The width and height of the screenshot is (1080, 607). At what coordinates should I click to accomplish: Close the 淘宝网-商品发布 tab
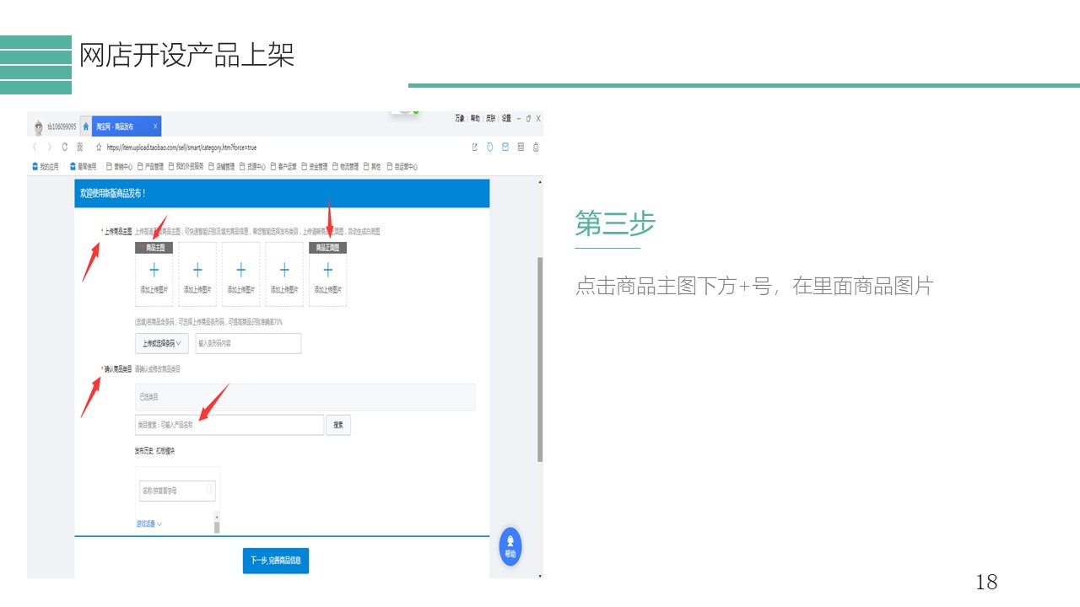pos(155,126)
